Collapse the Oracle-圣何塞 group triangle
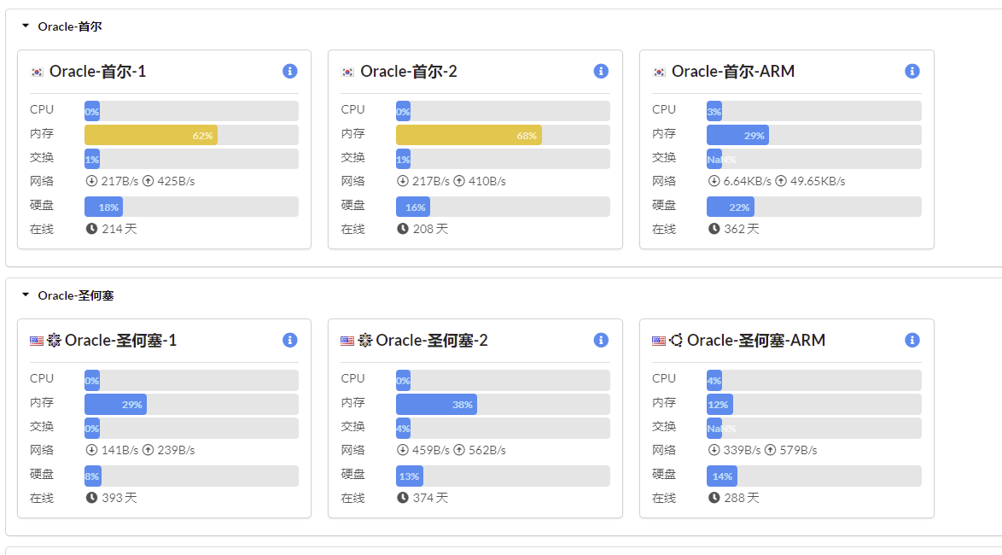 (x=26, y=295)
